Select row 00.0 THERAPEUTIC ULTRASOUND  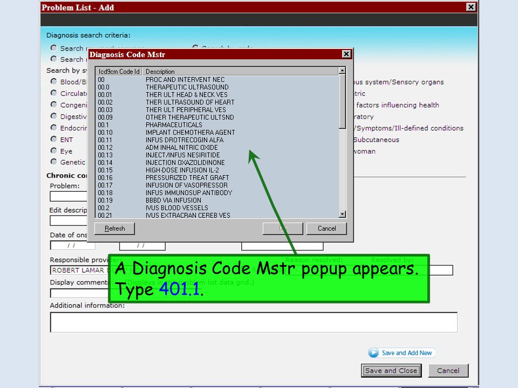tap(217, 87)
